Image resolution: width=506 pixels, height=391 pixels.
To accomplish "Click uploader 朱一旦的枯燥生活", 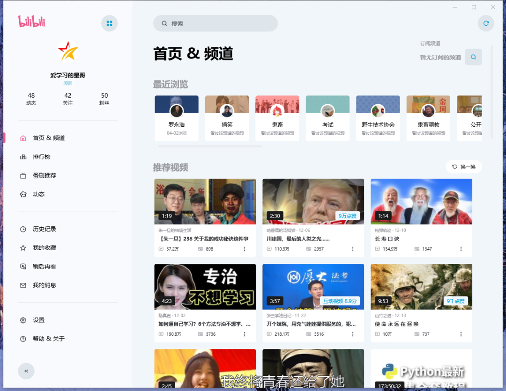I will pos(175,230).
